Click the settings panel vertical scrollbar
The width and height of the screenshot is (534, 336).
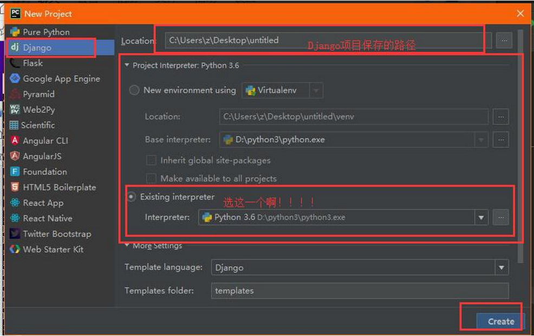point(520,146)
